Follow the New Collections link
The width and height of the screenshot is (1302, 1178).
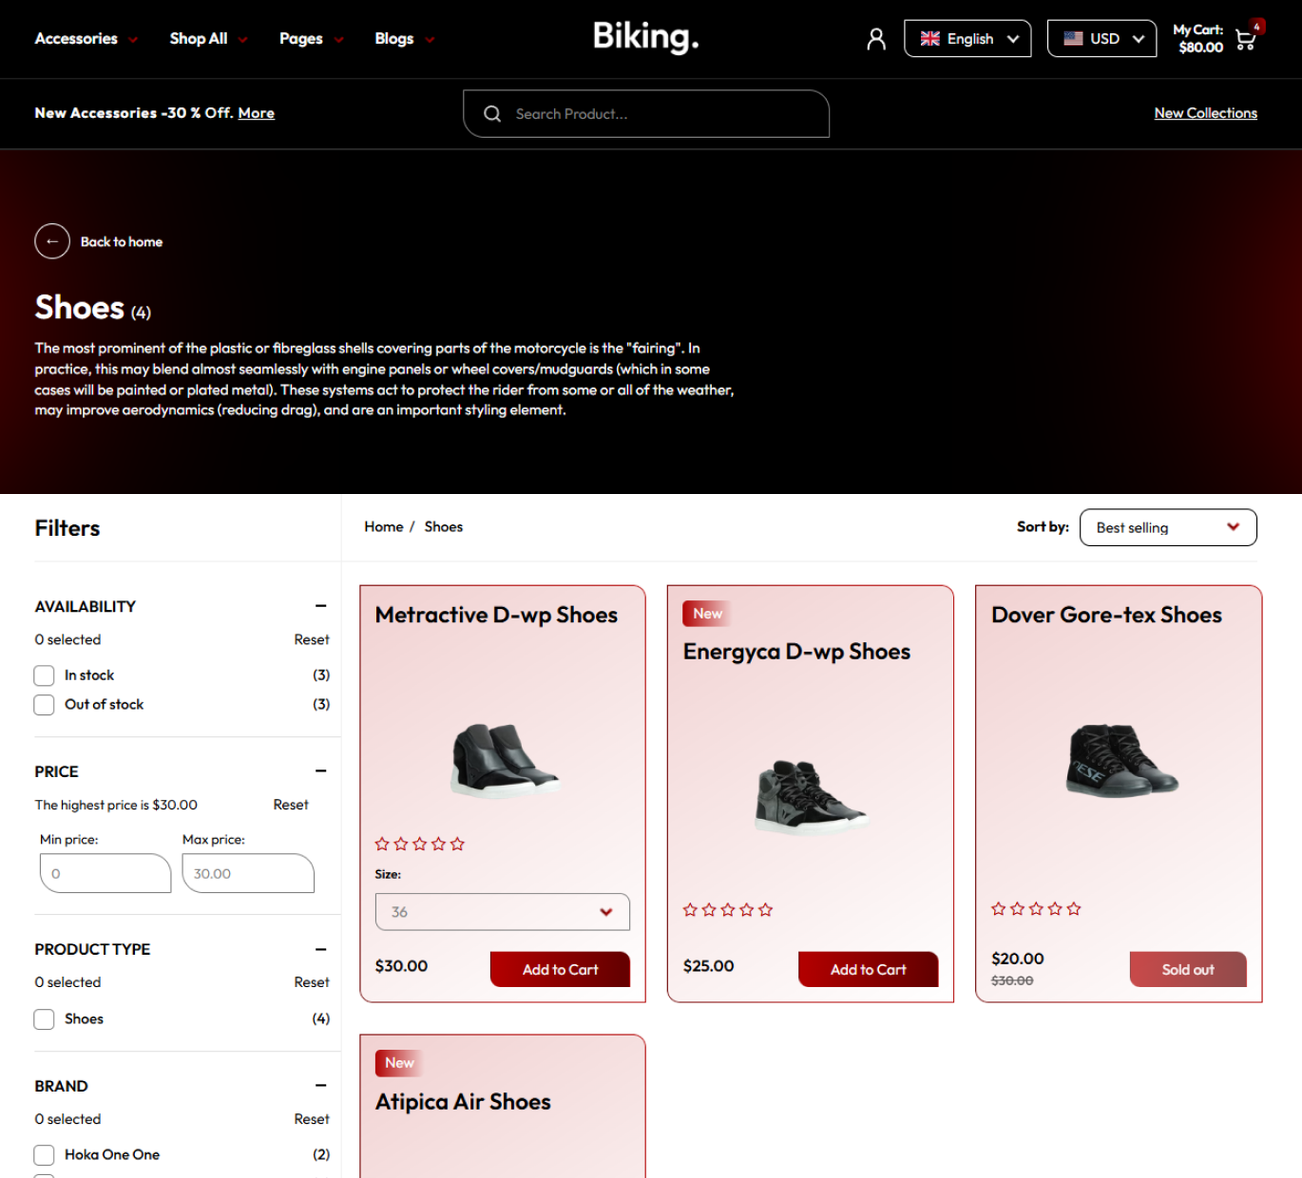pyautogui.click(x=1205, y=113)
